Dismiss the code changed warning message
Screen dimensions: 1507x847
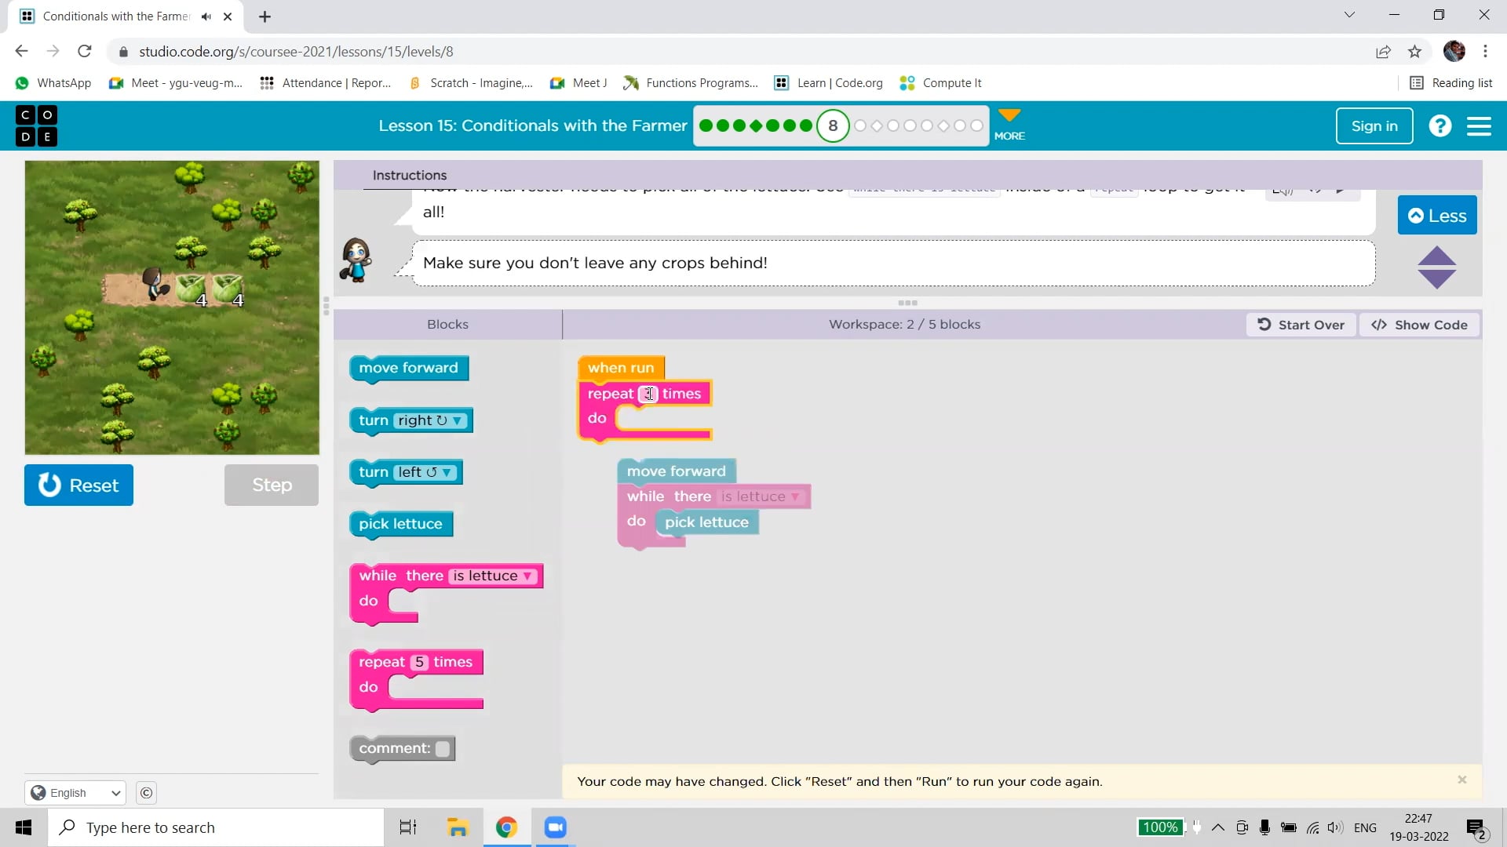[1461, 780]
